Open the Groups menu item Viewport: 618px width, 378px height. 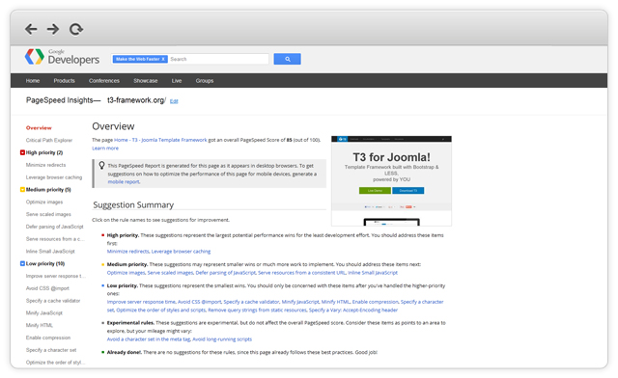click(x=205, y=81)
